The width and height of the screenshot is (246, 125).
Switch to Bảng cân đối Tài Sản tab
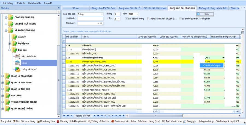[x=103, y=8]
